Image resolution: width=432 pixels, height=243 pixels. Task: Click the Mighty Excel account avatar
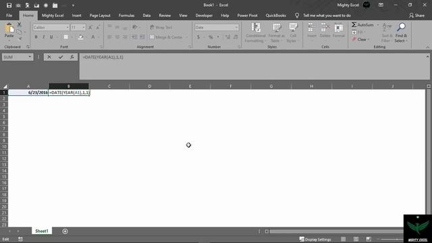[x=367, y=5]
